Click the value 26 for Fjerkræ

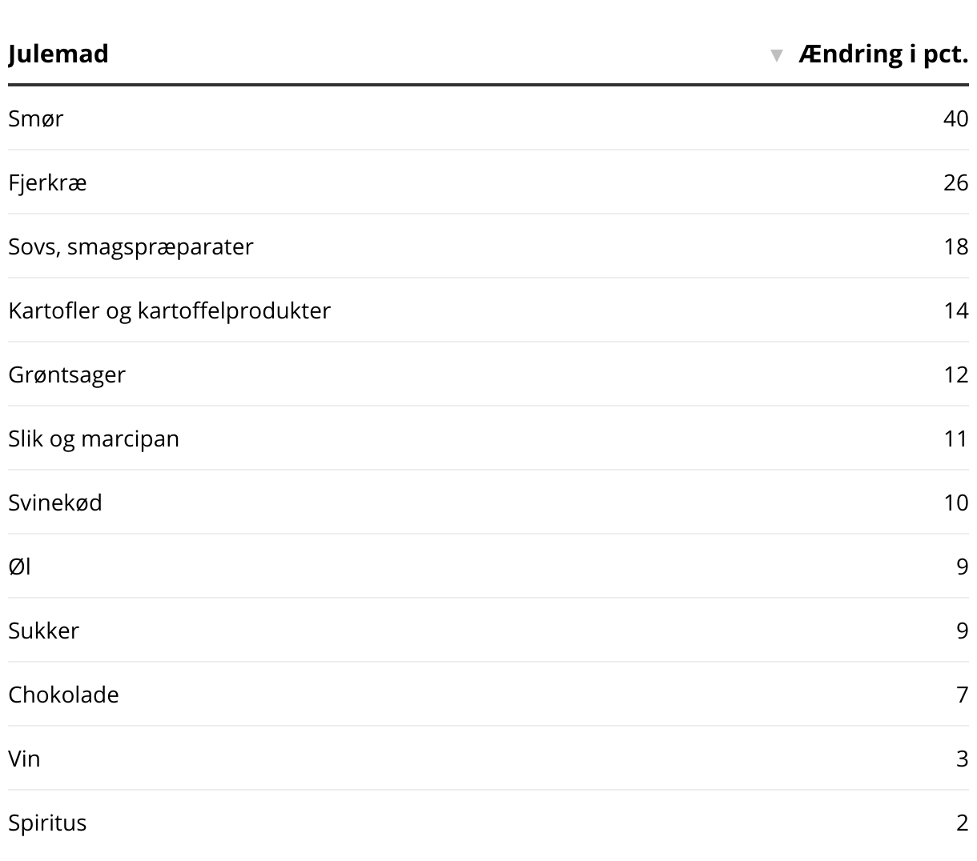click(955, 182)
